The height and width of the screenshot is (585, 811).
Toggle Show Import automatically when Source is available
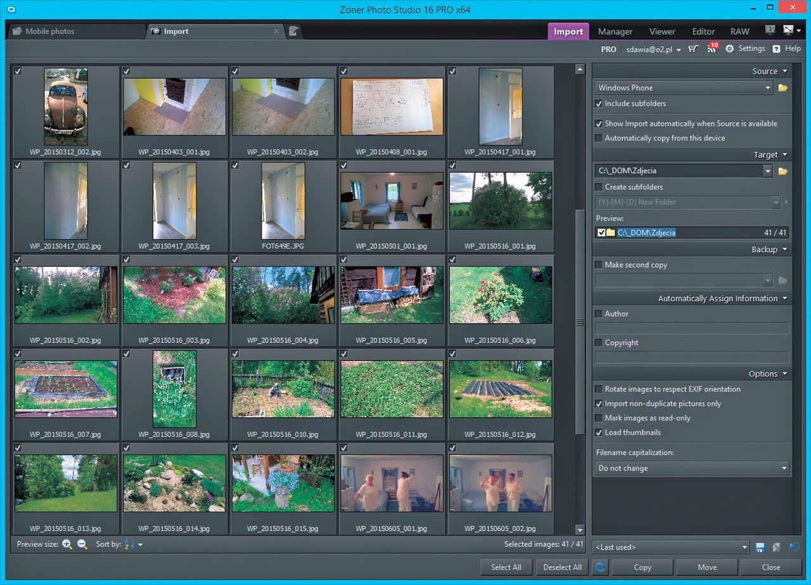599,123
